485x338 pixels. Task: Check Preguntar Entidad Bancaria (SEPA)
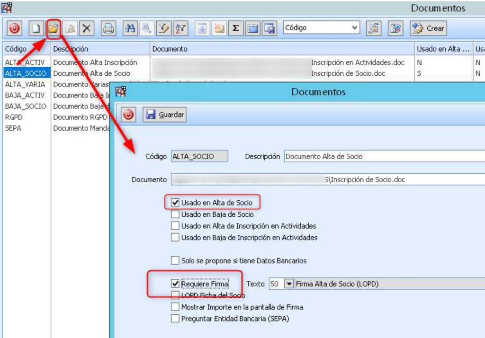point(175,319)
